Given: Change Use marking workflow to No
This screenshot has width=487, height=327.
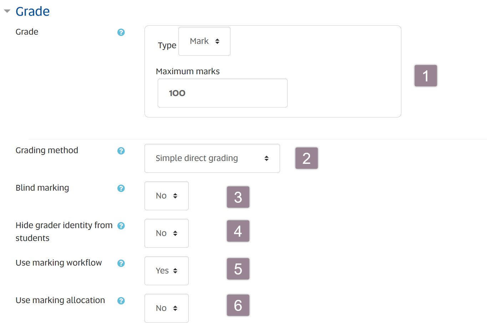Looking at the screenshot, I should click(x=166, y=271).
